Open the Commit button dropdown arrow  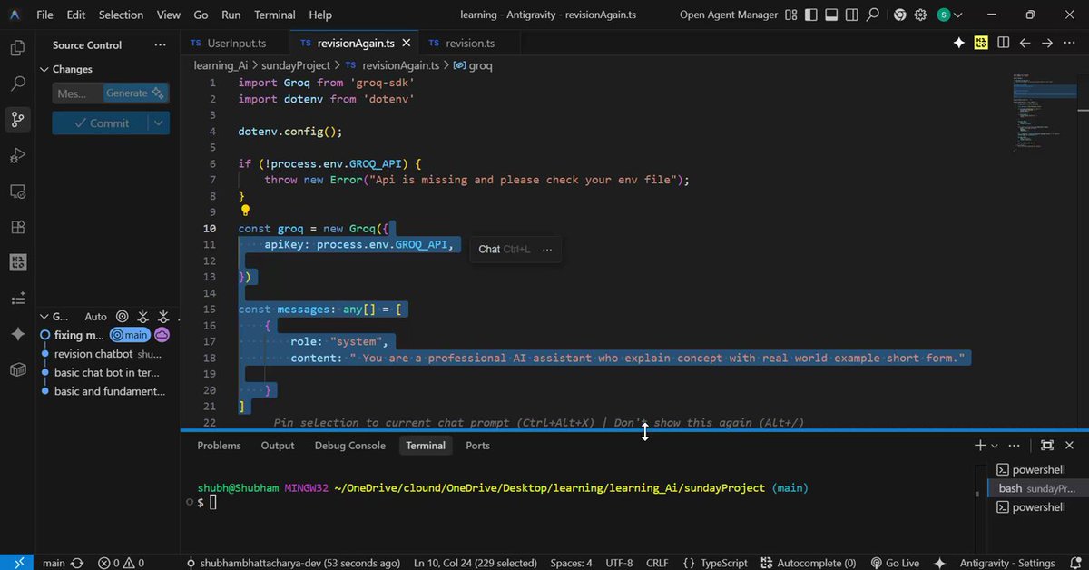[x=159, y=123]
